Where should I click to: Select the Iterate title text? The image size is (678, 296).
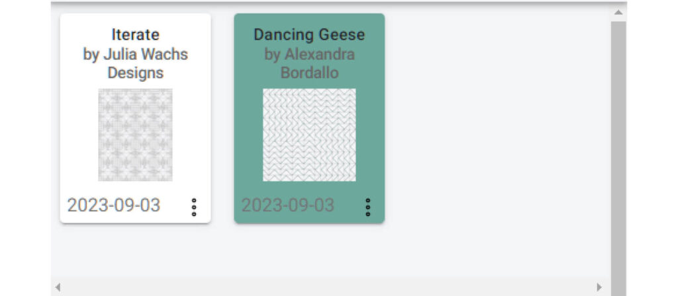tap(135, 34)
